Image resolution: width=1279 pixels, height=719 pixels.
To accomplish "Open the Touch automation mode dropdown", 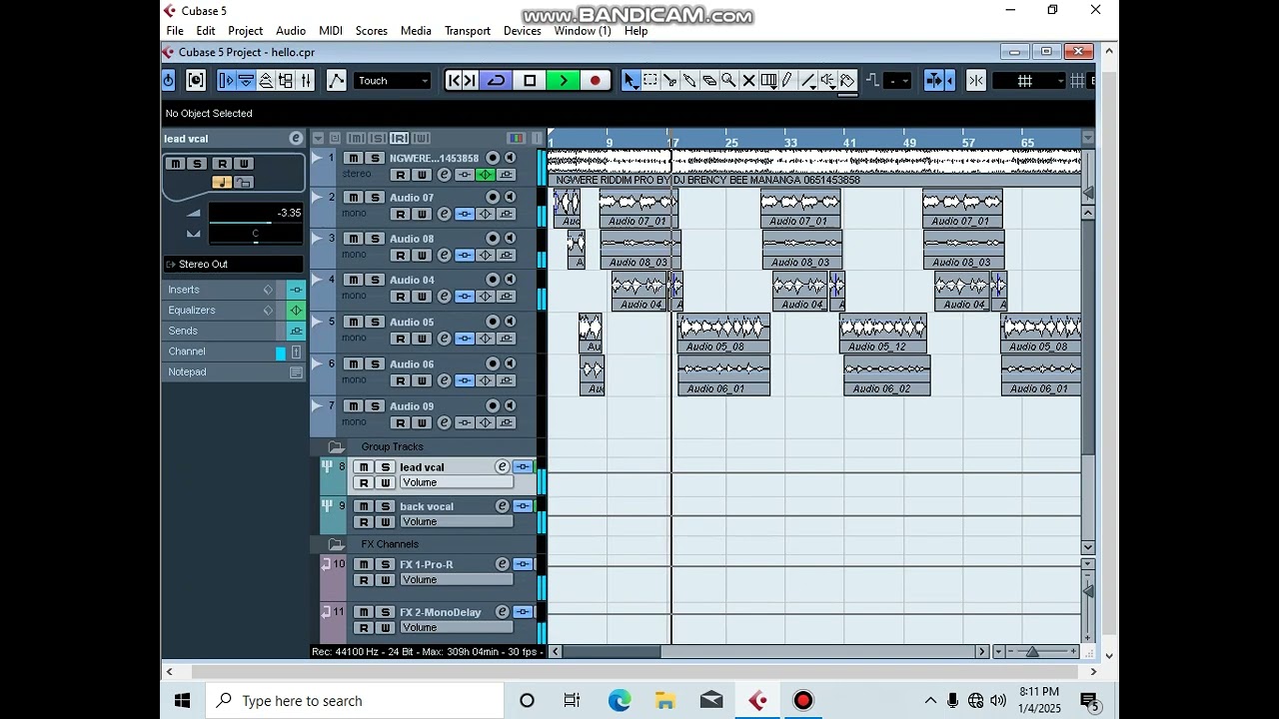I will (393, 81).
